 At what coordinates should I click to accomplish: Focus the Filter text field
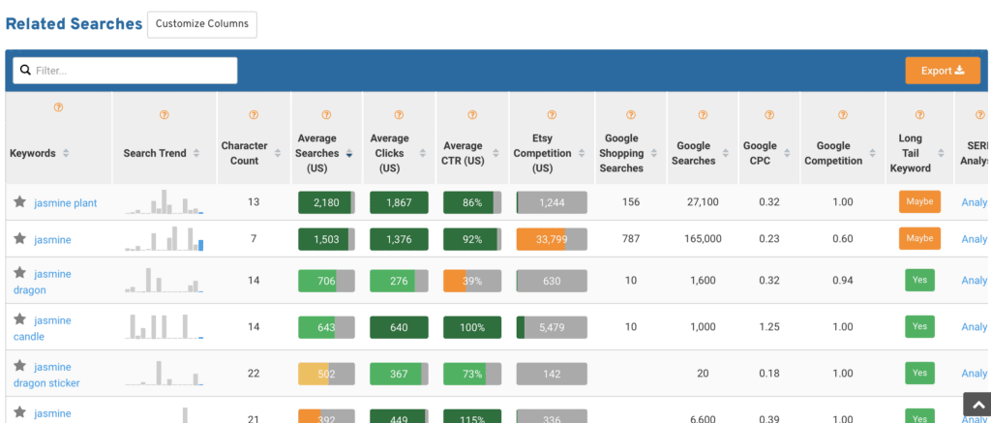click(x=125, y=71)
